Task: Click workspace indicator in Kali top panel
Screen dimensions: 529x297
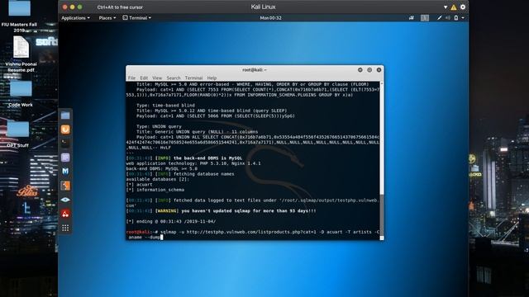Action: (425, 18)
